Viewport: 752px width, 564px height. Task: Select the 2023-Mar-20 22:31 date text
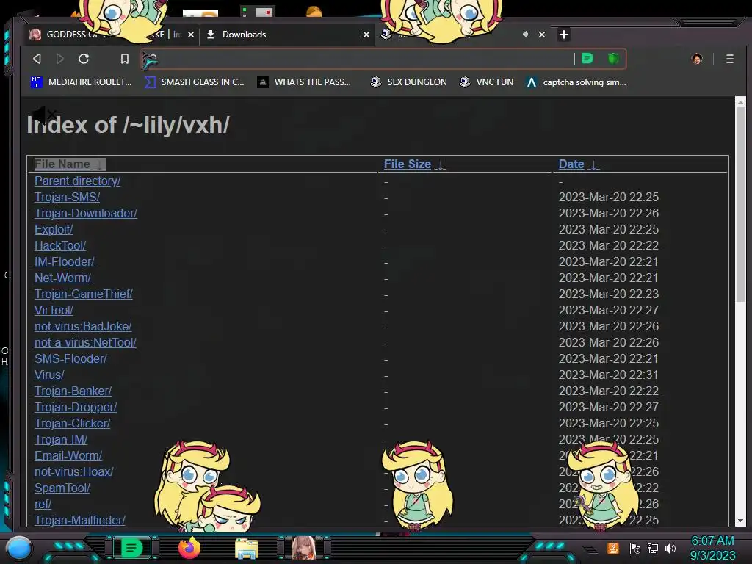[609, 375]
